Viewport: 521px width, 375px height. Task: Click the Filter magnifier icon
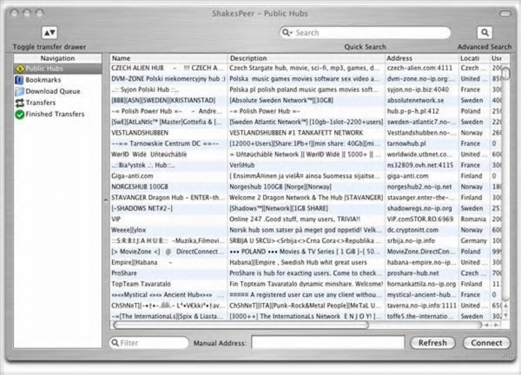pos(115,342)
